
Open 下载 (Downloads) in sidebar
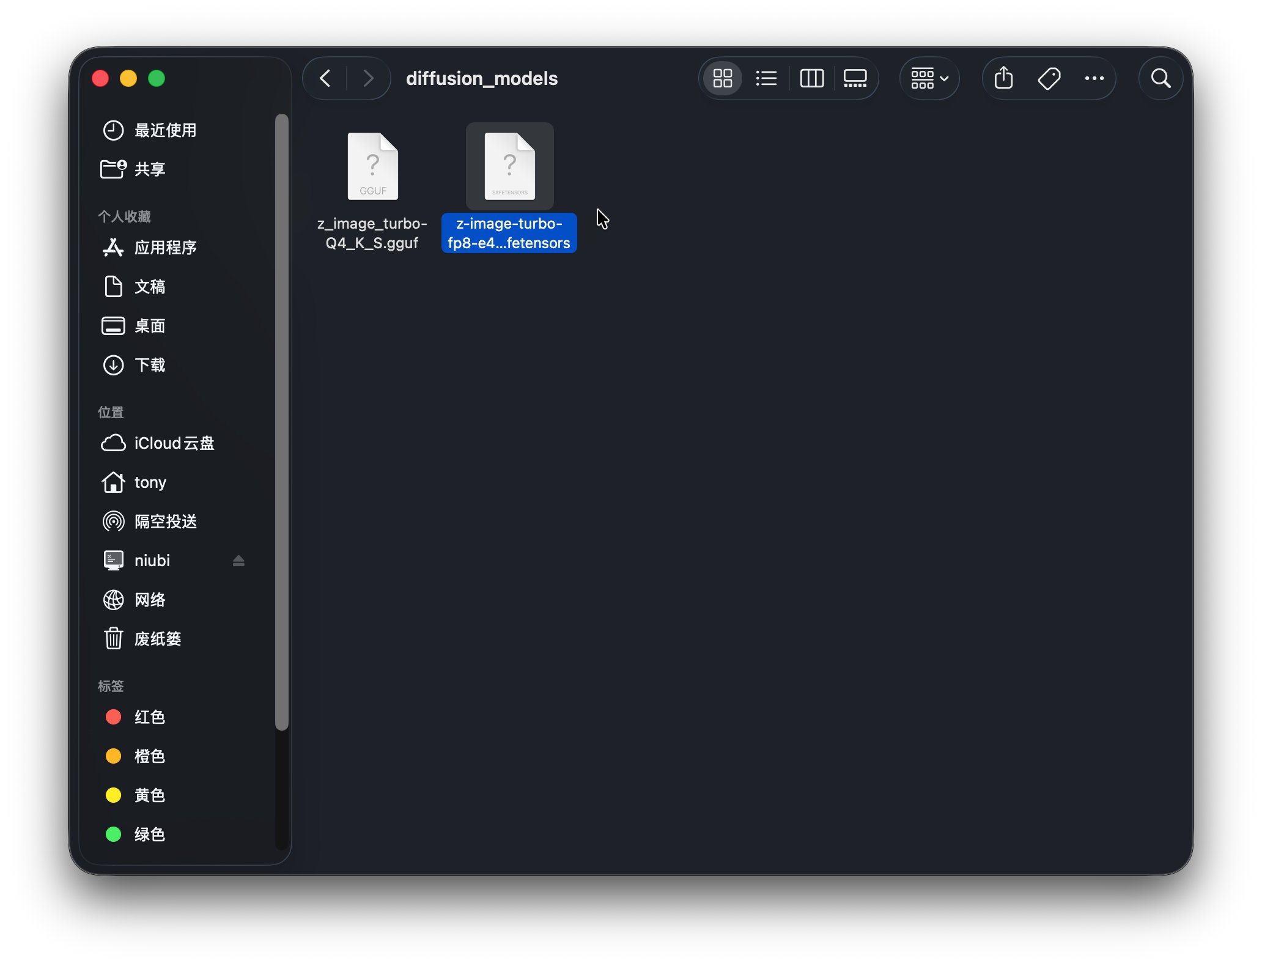click(x=149, y=365)
